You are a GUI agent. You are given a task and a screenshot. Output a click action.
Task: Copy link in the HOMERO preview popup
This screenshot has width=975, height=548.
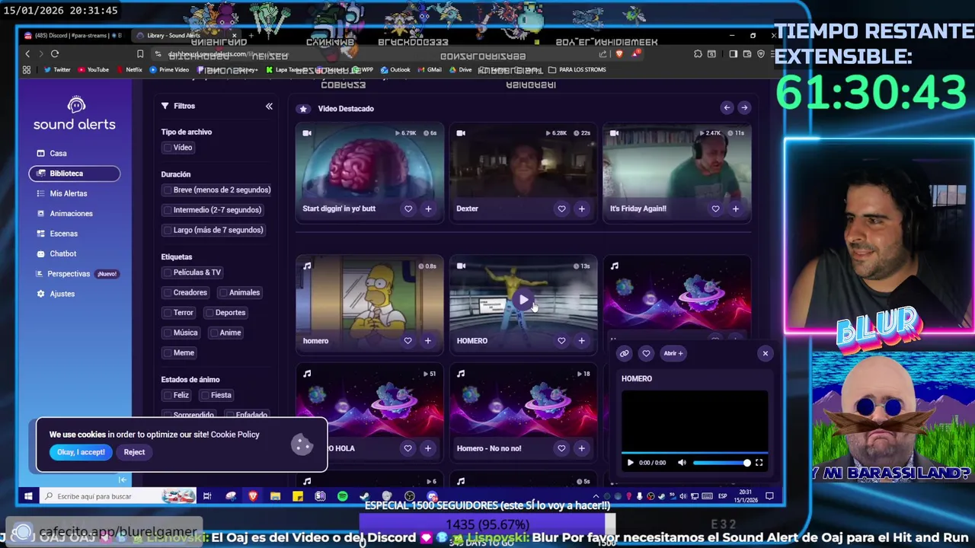[624, 353]
